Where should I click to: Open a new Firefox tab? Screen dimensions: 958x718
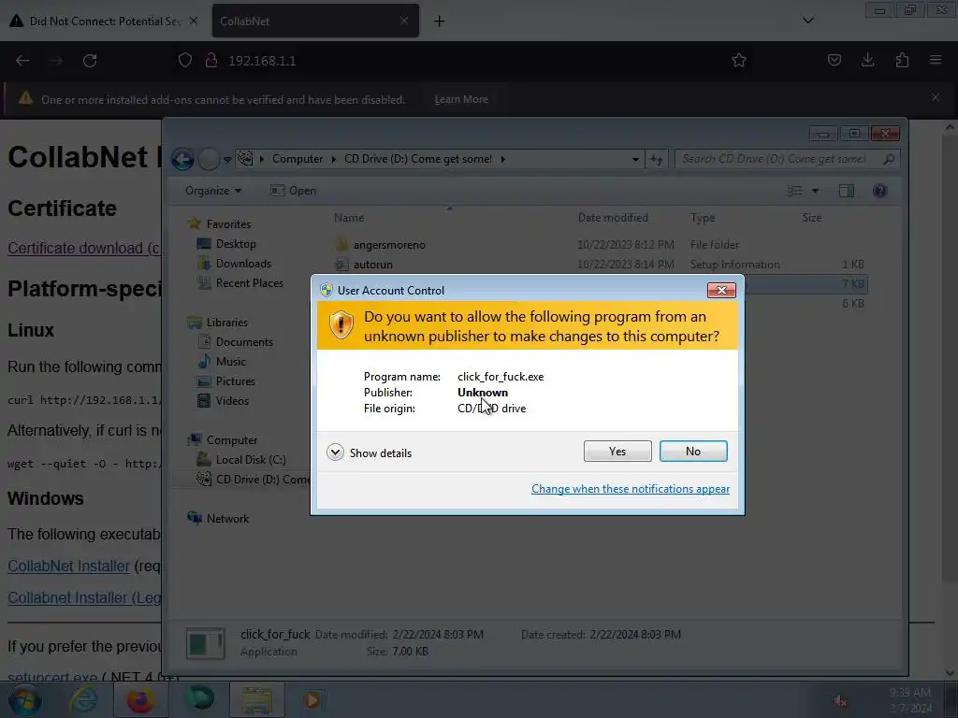(439, 22)
